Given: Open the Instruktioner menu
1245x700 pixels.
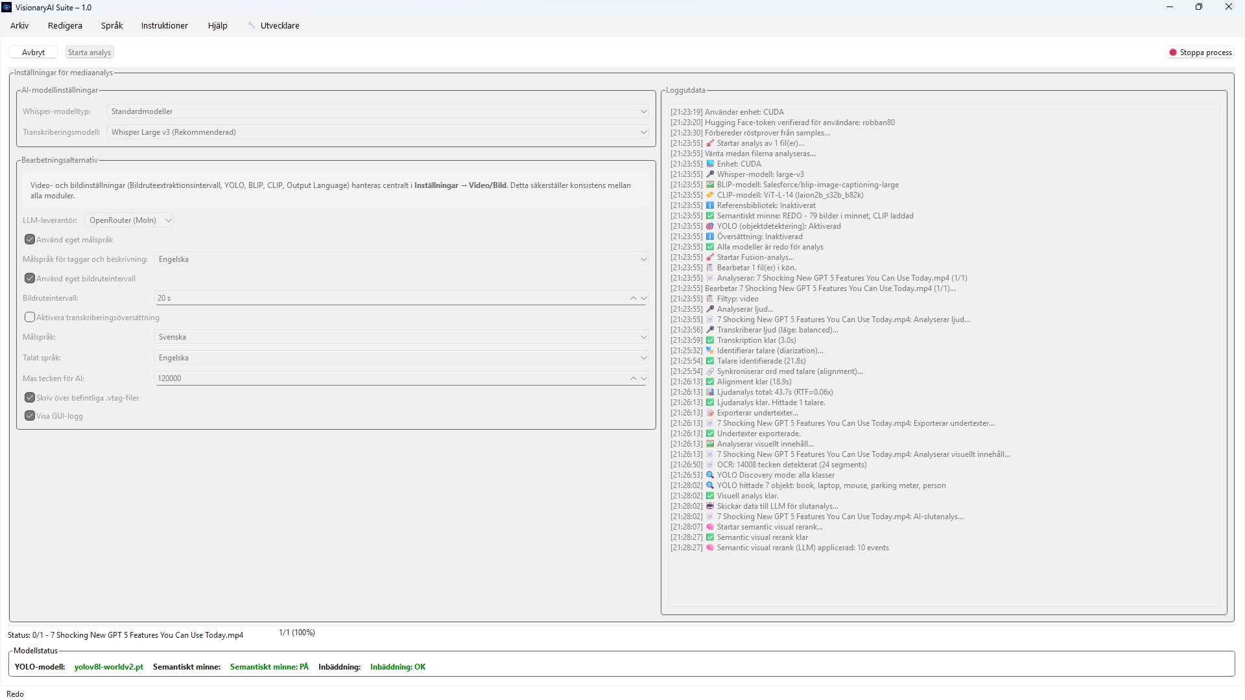Looking at the screenshot, I should point(164,26).
